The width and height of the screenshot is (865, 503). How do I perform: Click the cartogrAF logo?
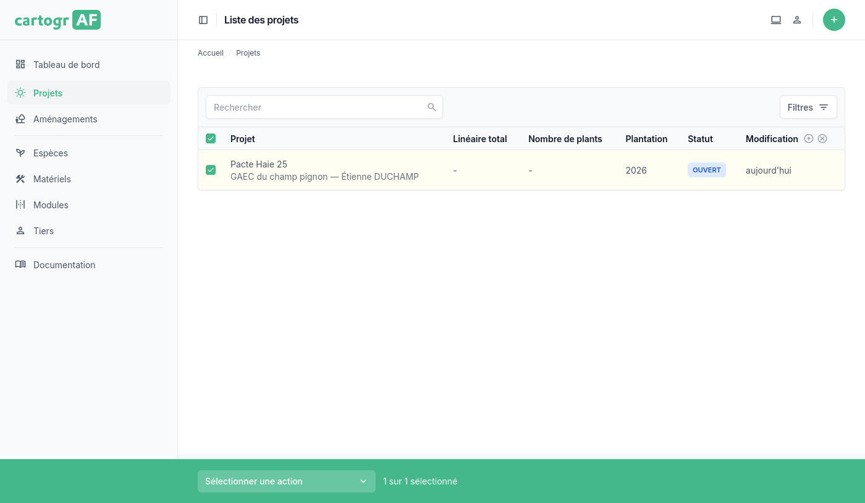[57, 20]
